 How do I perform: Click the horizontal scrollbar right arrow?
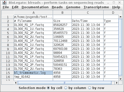tap(117, 83)
